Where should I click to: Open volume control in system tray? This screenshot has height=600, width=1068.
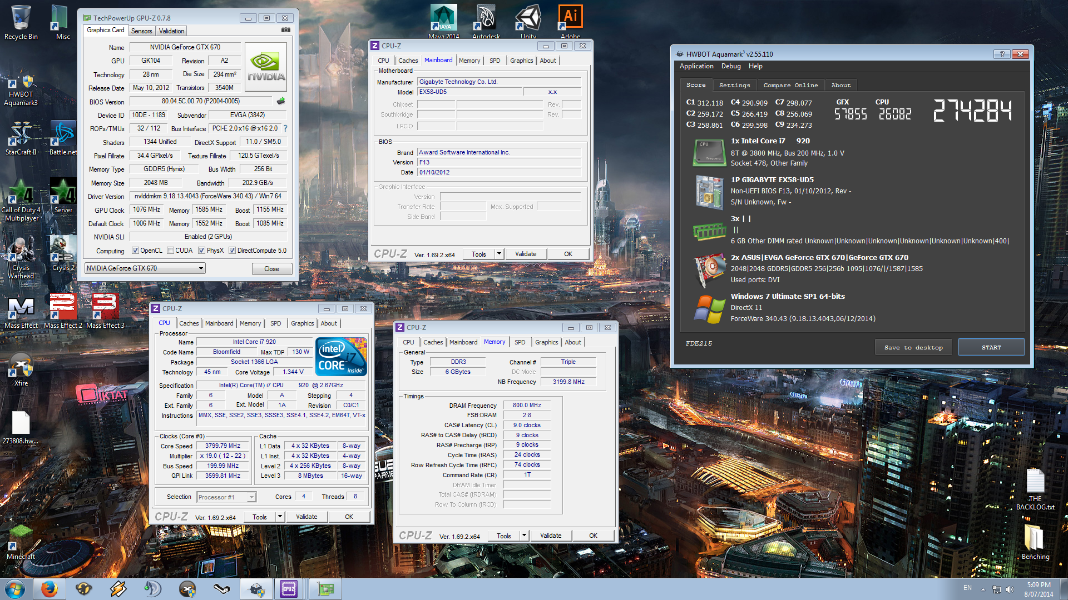pyautogui.click(x=1010, y=589)
